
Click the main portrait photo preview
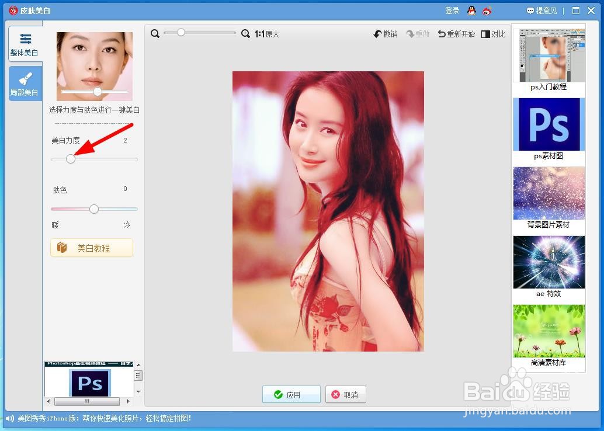(x=328, y=211)
